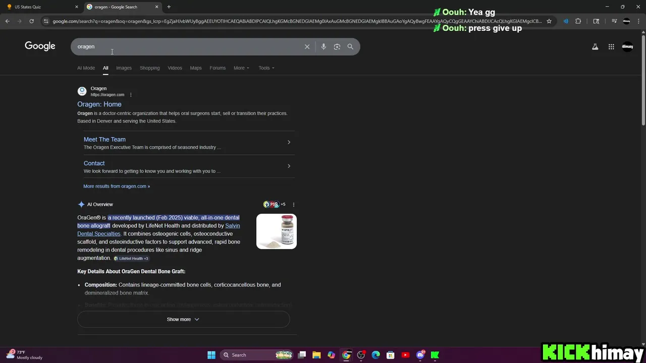Expand AI Overview sources +5 chip
This screenshot has width=646, height=363.
tap(274, 204)
